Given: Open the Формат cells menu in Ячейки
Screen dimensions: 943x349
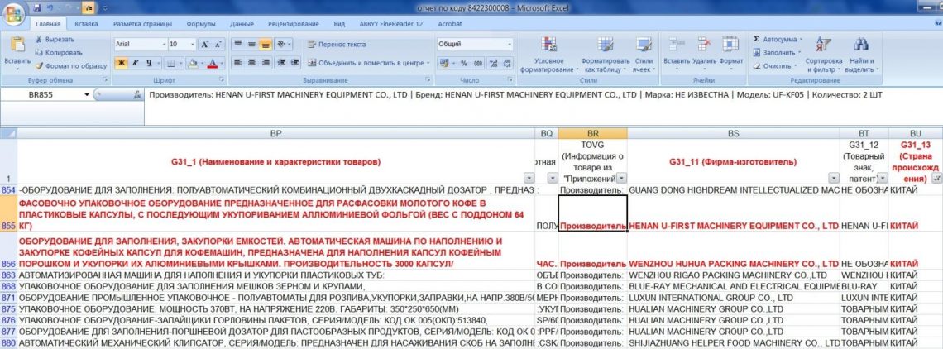Looking at the screenshot, I should 730,52.
